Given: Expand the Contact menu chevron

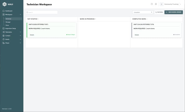Looking at the screenshot, I should click(x=20, y=35).
